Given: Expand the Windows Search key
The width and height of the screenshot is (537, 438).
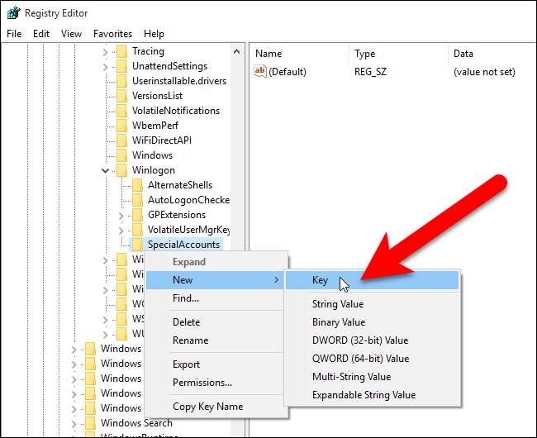Looking at the screenshot, I should pyautogui.click(x=74, y=424).
